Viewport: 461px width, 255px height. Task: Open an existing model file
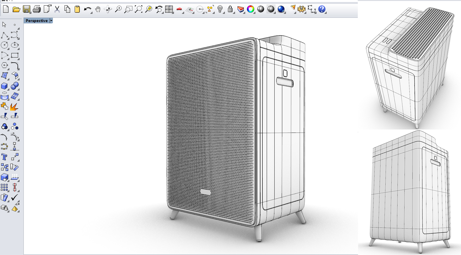tap(17, 9)
